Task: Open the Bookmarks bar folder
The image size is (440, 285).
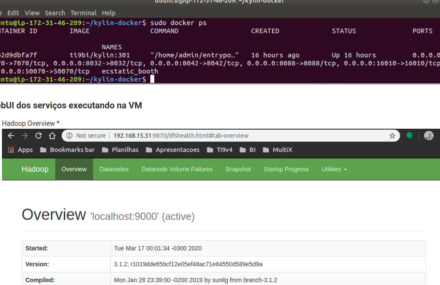Action: click(x=67, y=150)
